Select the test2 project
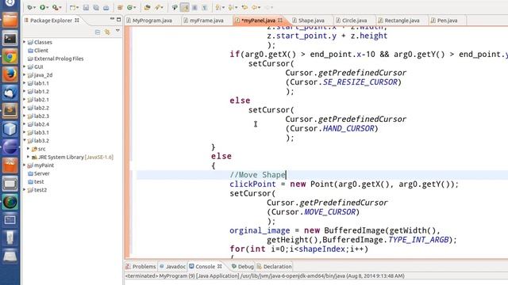The height and width of the screenshot is (285, 508). (37, 190)
